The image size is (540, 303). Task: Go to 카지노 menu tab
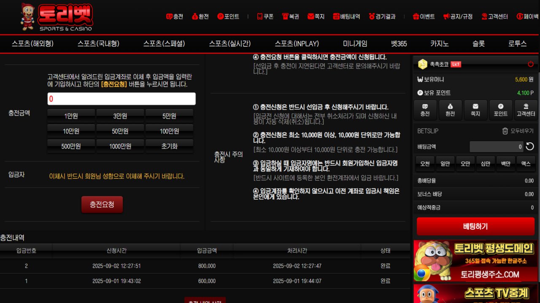[x=439, y=43]
